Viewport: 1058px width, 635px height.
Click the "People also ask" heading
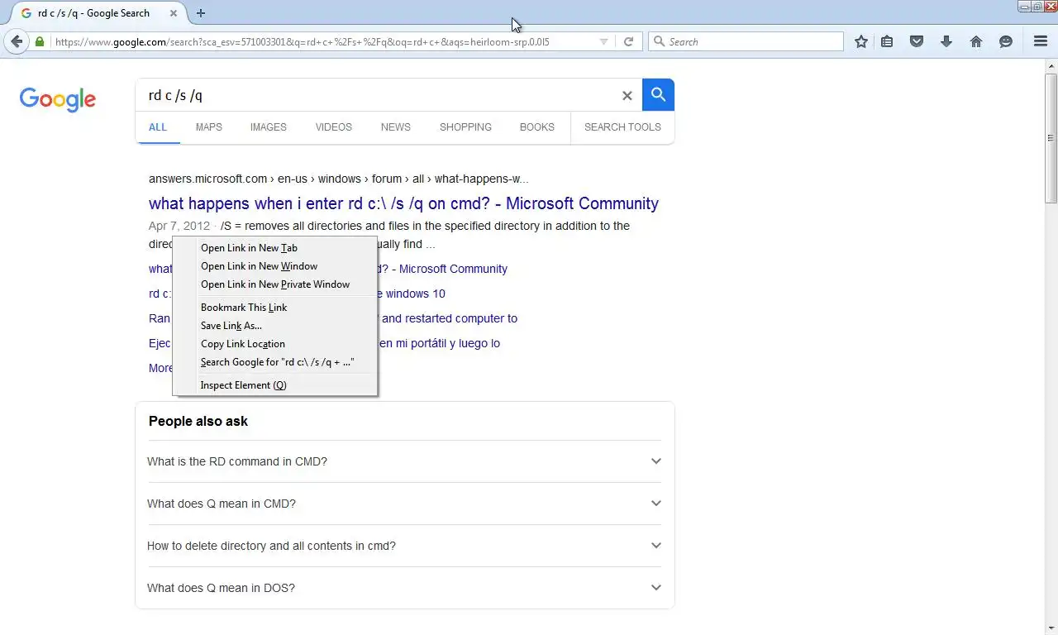[x=198, y=421]
